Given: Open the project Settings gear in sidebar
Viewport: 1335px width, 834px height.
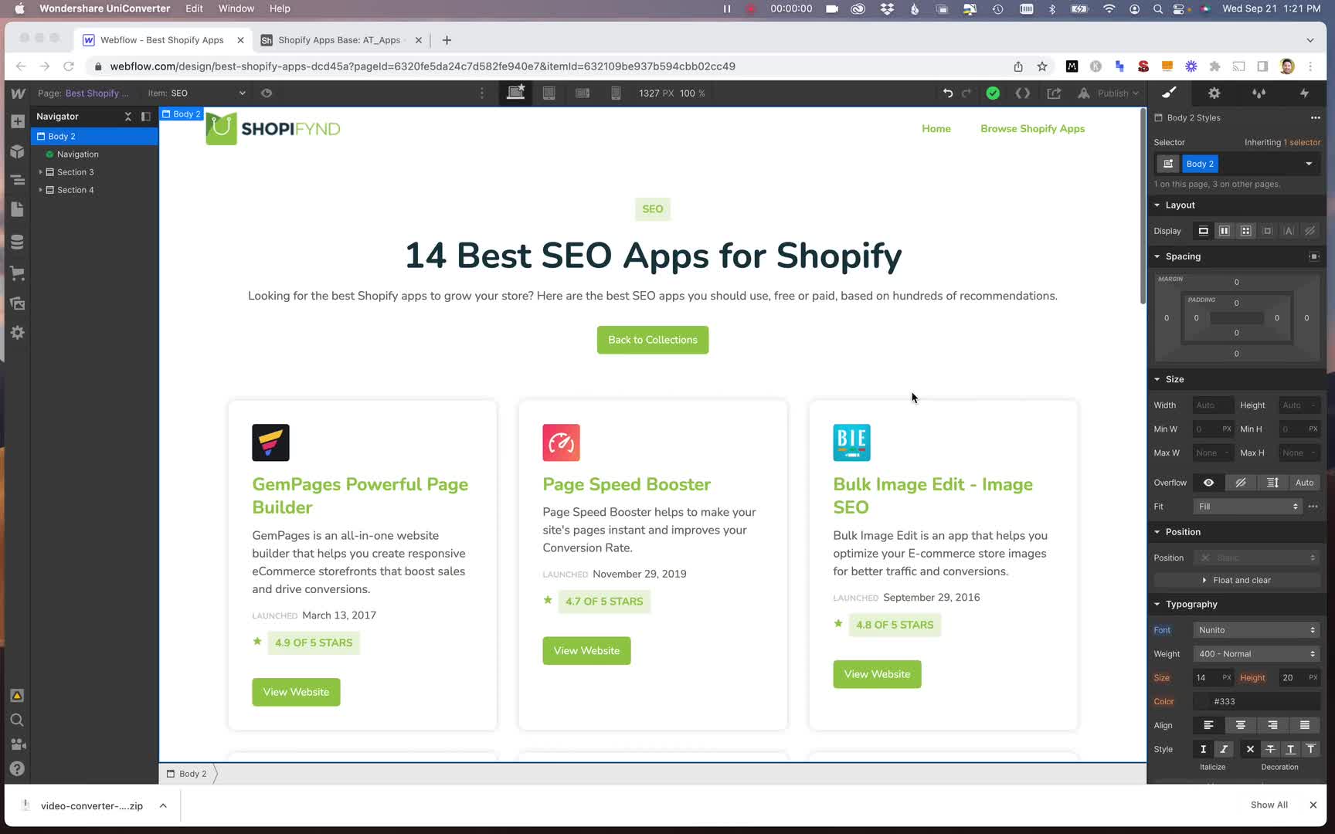Looking at the screenshot, I should pos(18,333).
